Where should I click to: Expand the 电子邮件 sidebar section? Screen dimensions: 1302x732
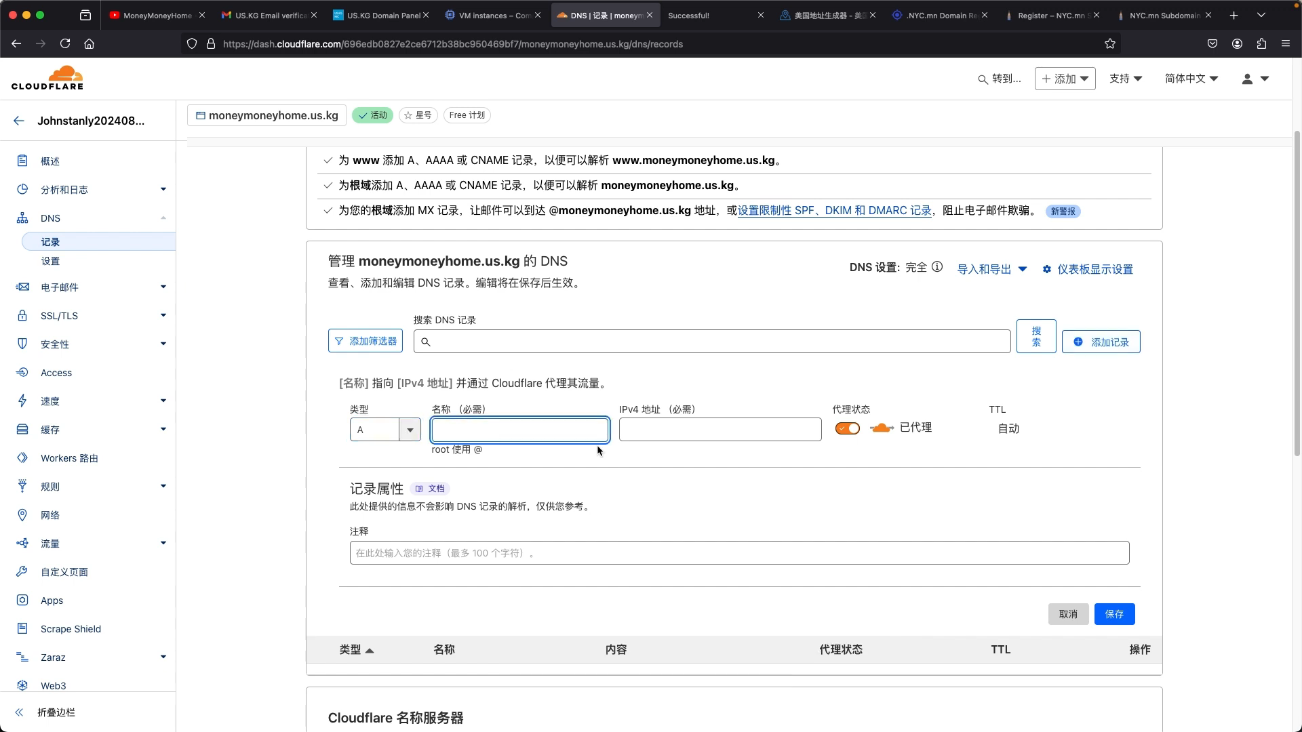point(163,287)
